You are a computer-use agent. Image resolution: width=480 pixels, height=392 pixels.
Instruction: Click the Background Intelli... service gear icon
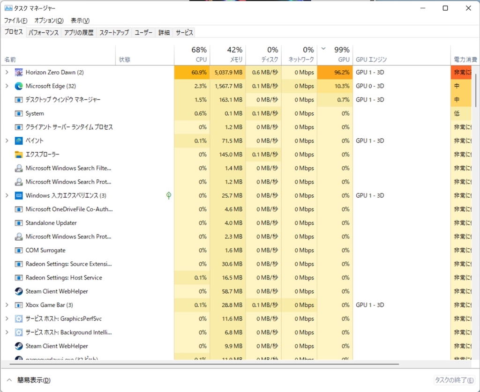click(19, 333)
